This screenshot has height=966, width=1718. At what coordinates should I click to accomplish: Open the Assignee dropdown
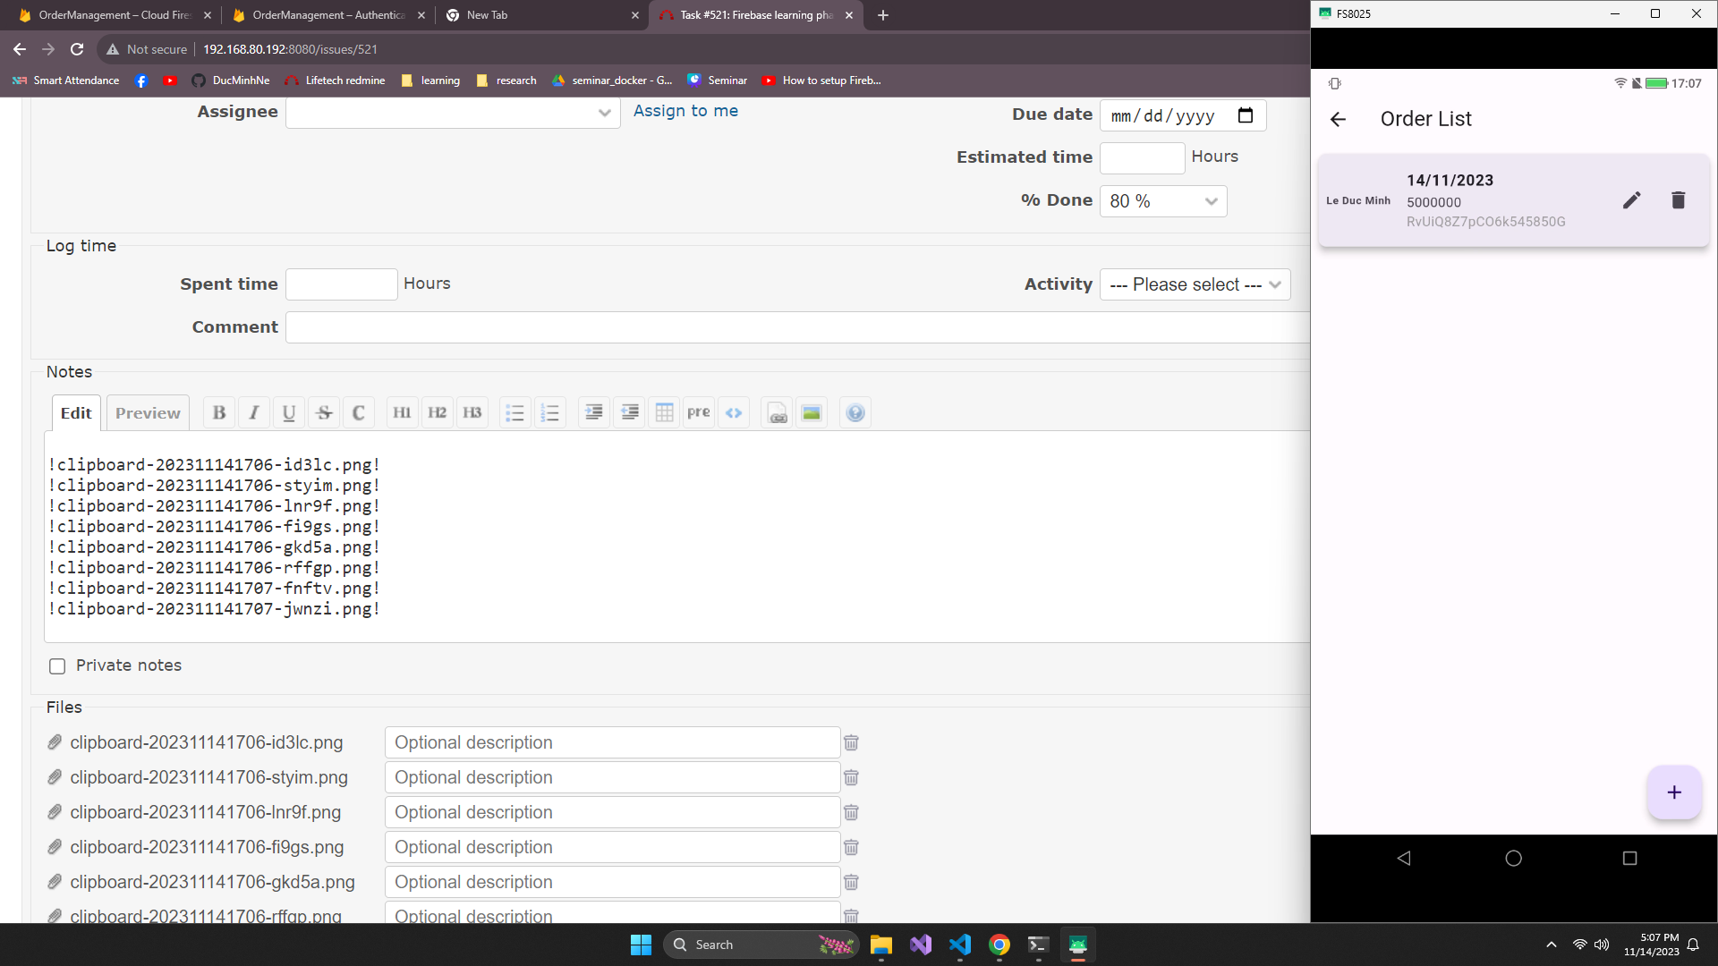point(453,113)
